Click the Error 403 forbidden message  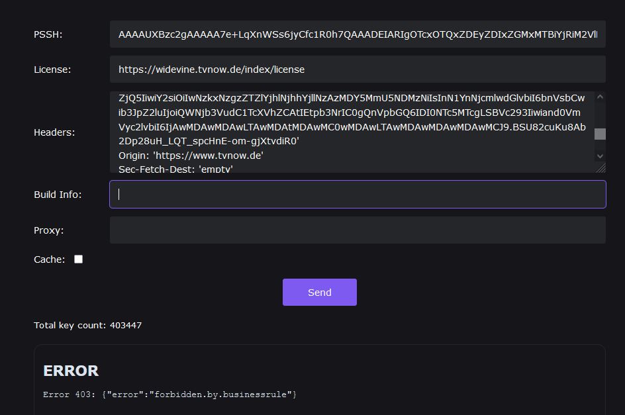point(169,394)
